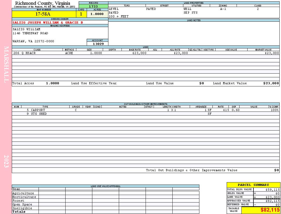
Task: Click 100 + FEET topo entry
Action: point(119,17)
